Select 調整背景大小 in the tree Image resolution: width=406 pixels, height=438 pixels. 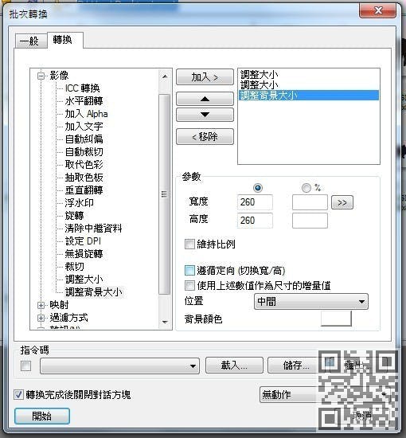94,292
